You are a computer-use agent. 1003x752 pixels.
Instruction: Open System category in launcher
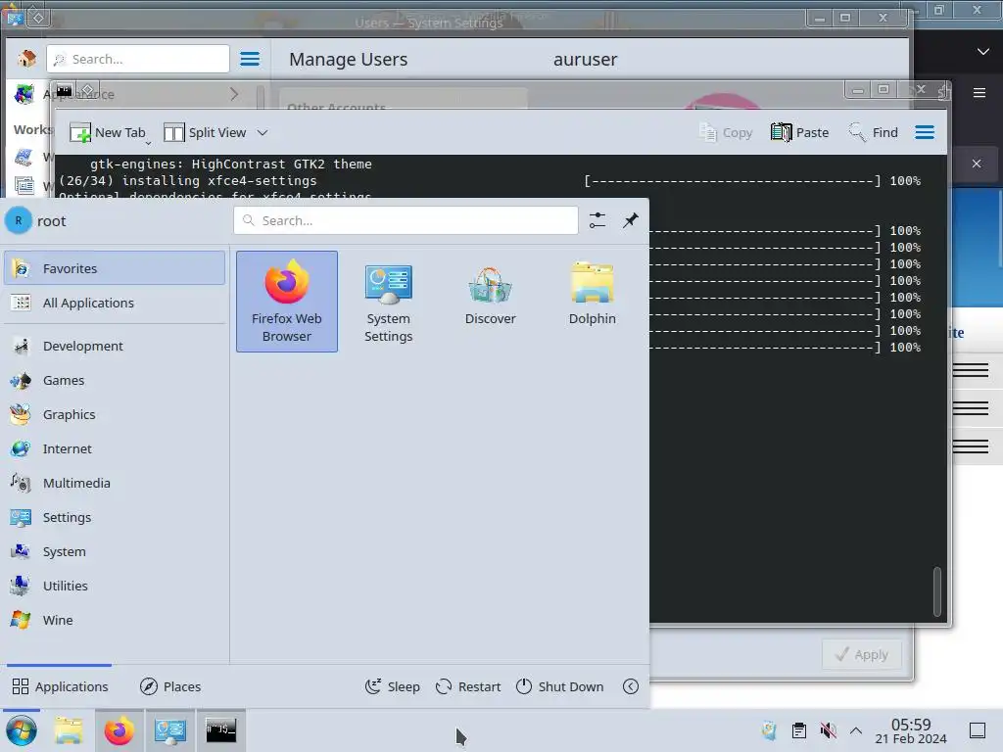pos(115,551)
